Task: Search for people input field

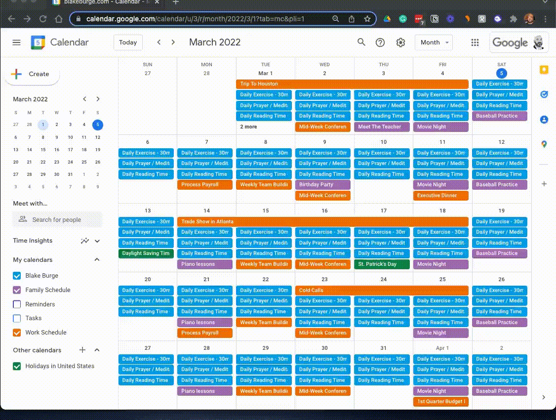Action: point(57,219)
